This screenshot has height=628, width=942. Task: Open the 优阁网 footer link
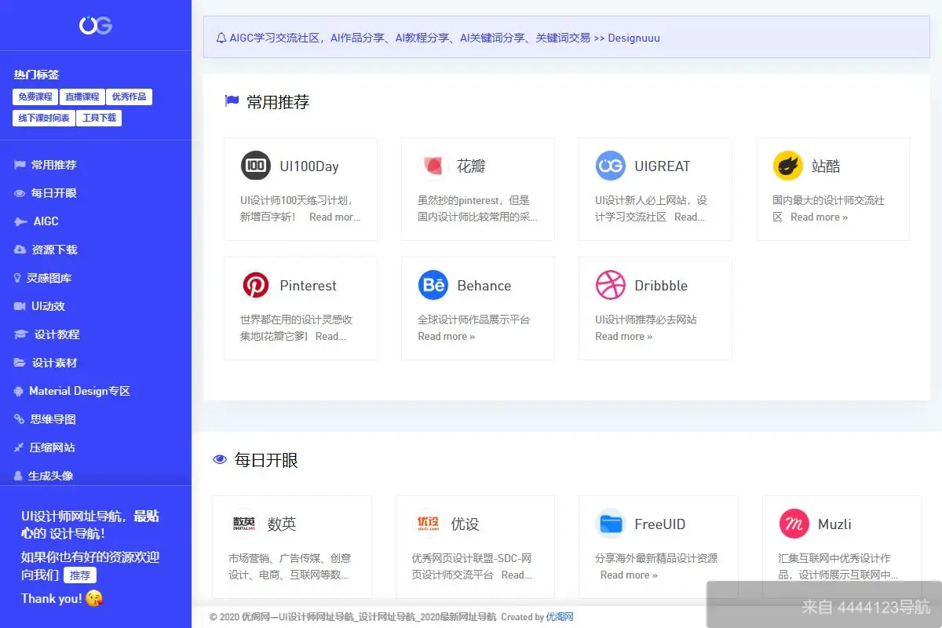[559, 617]
